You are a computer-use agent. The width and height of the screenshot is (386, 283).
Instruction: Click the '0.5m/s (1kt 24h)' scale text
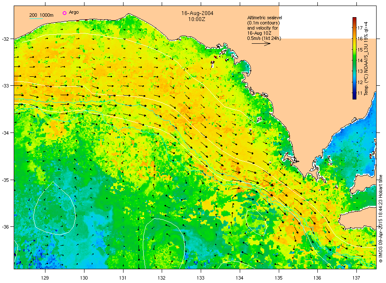(264, 38)
